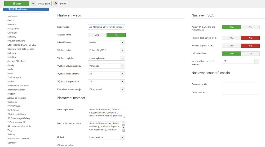The width and height of the screenshot is (265, 147).
Task: Click the red cancel icon on zrušení
Action: pos(55,4)
